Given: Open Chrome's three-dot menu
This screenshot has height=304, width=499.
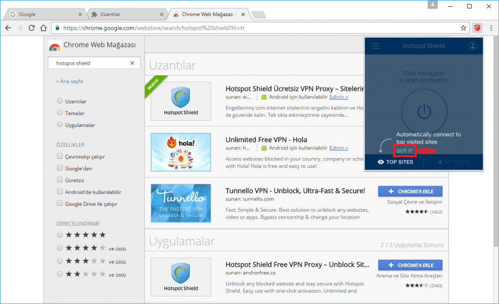Looking at the screenshot, I should click(490, 28).
